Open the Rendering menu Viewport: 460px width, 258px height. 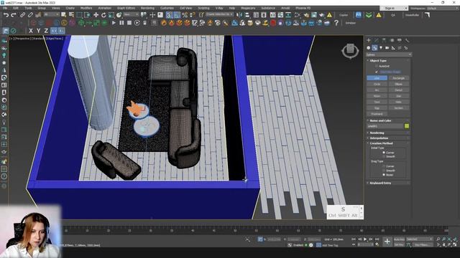[x=147, y=8]
